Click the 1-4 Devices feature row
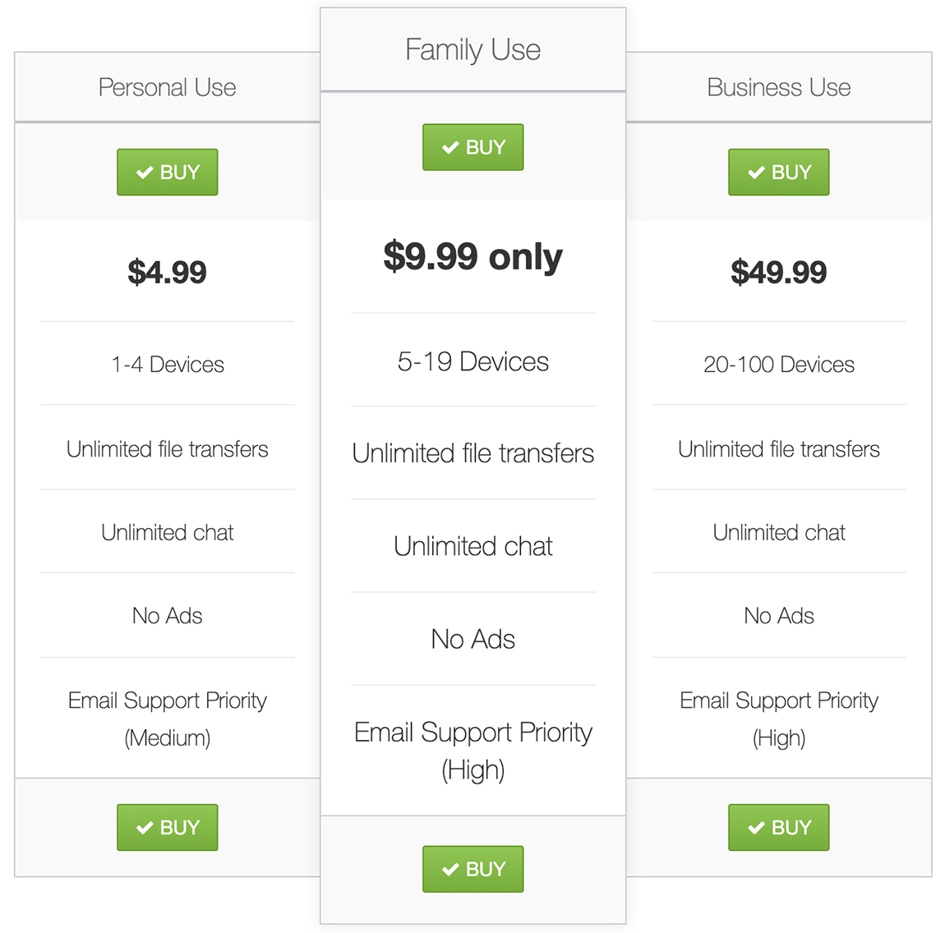This screenshot has height=933, width=945. click(x=167, y=364)
